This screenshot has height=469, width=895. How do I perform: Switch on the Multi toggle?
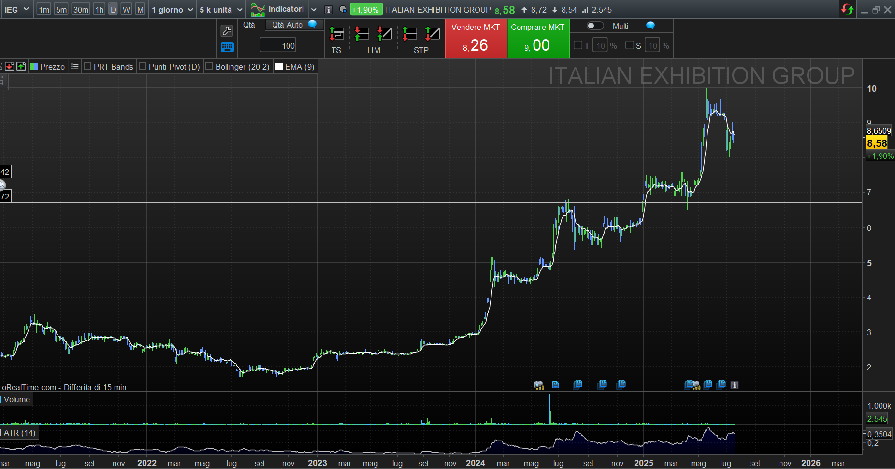coord(595,26)
